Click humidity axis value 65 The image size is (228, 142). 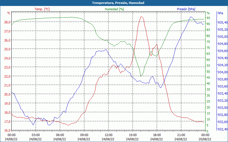(208, 54)
